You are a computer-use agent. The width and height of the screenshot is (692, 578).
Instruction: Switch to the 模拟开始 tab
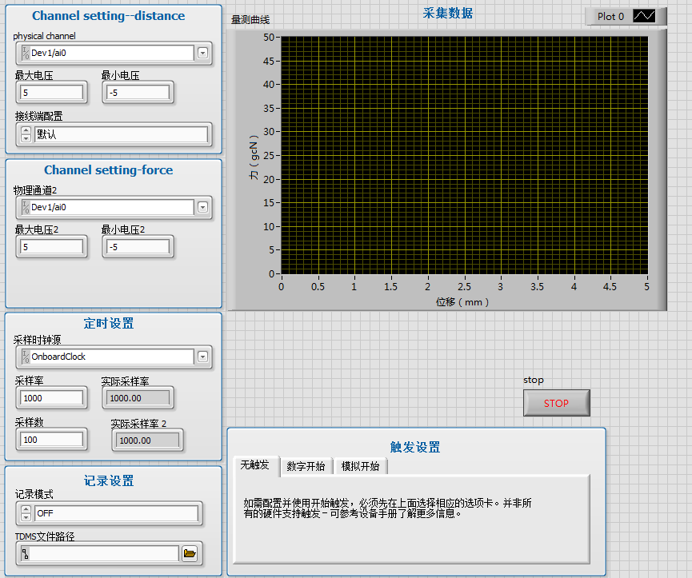pyautogui.click(x=360, y=466)
